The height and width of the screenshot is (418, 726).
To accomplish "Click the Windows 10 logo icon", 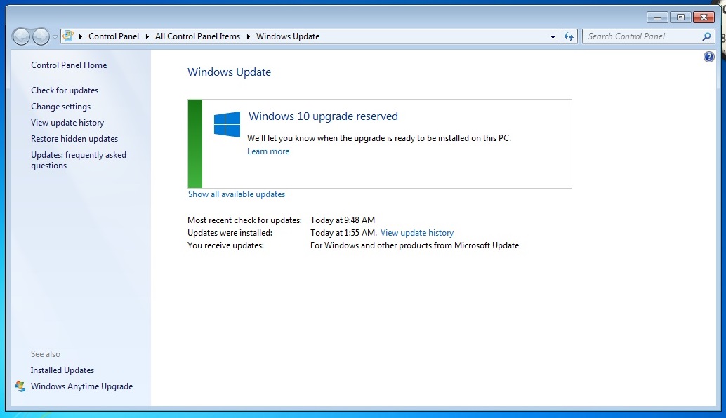I will [x=227, y=124].
